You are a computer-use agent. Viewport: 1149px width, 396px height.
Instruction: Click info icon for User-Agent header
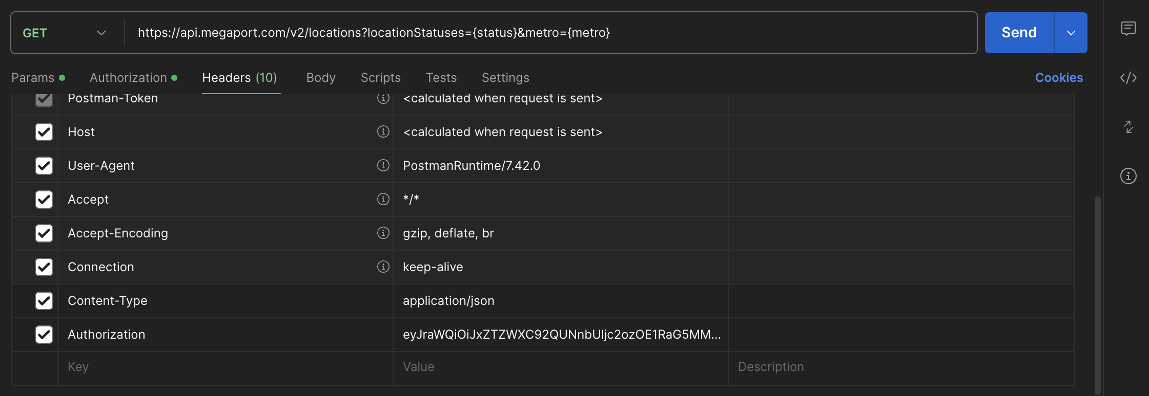pyautogui.click(x=383, y=165)
